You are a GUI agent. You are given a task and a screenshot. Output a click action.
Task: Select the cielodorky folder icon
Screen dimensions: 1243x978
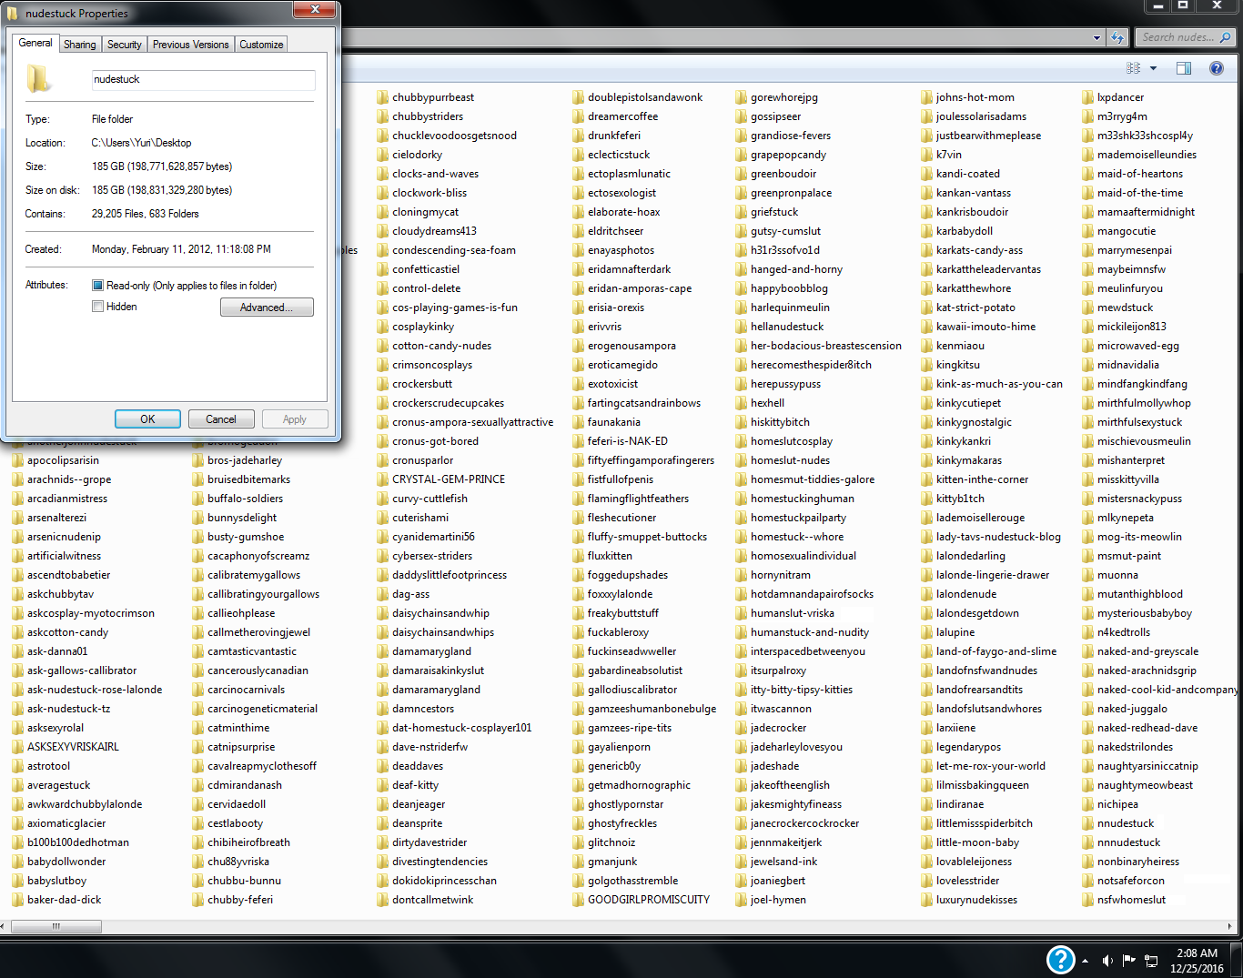coord(383,155)
